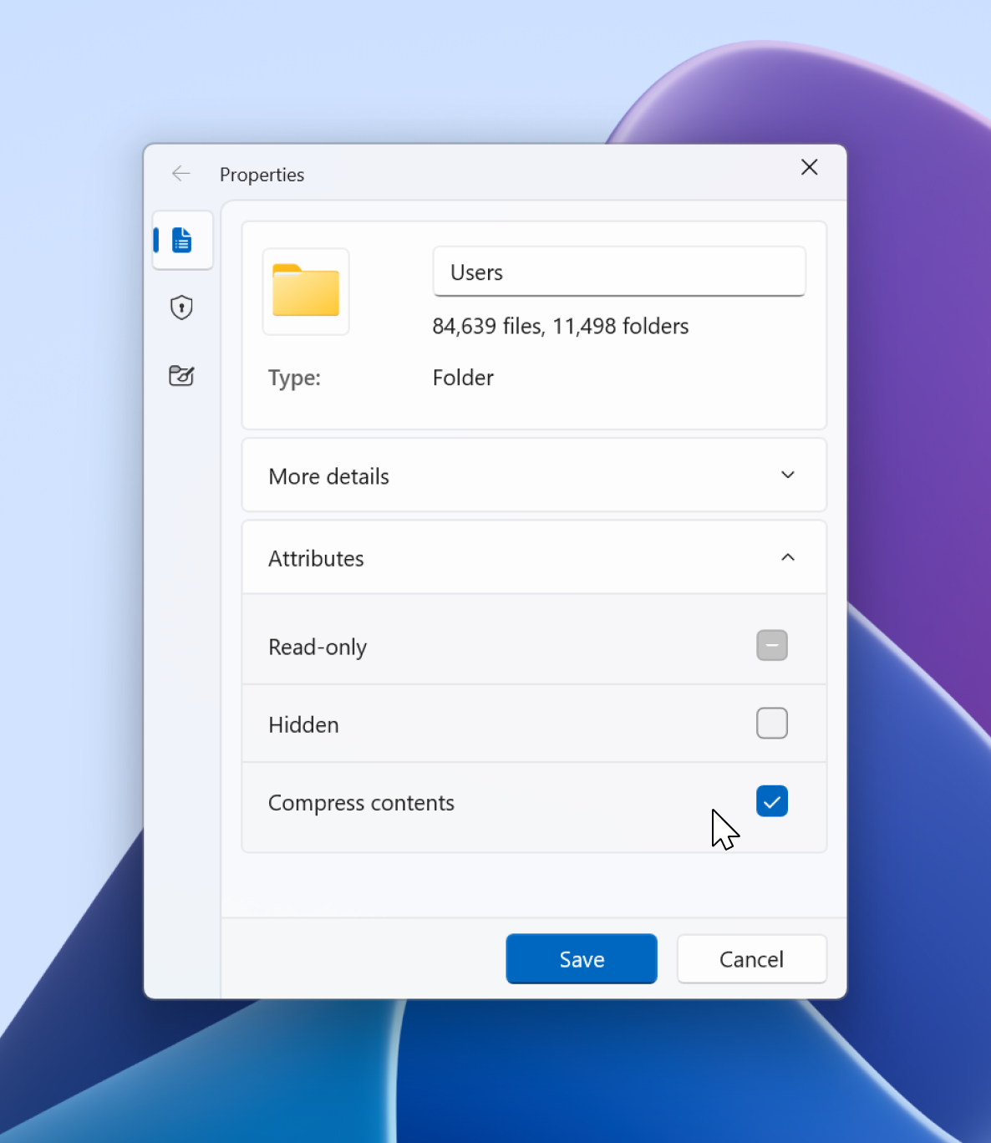Click the More details header text
991x1143 pixels.
point(328,476)
